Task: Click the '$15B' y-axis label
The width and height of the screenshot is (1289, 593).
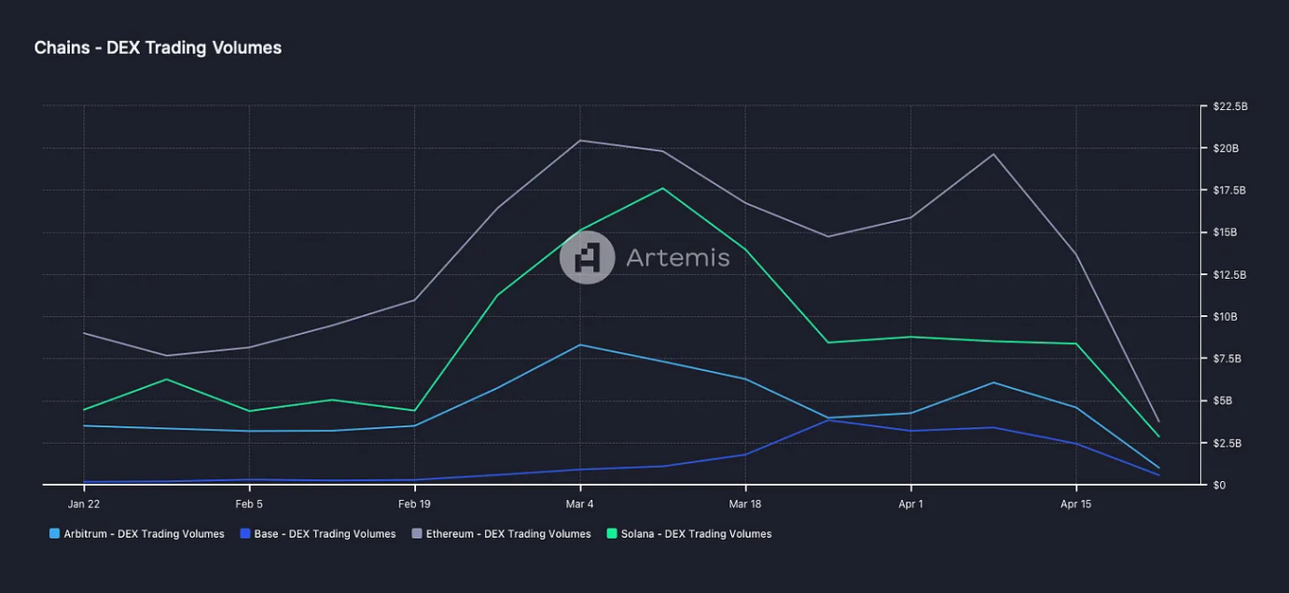Action: (x=1225, y=233)
